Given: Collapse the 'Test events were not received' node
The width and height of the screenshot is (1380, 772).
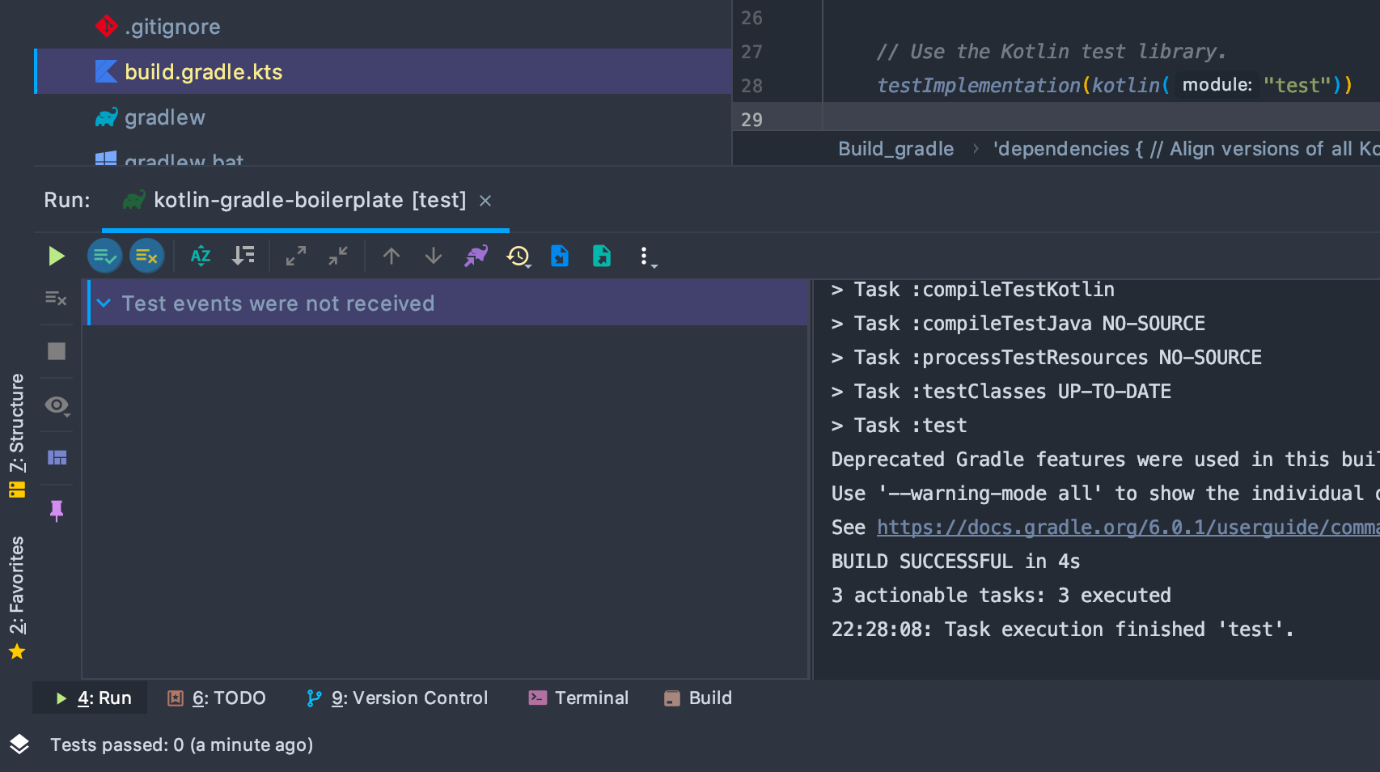Looking at the screenshot, I should 104,303.
